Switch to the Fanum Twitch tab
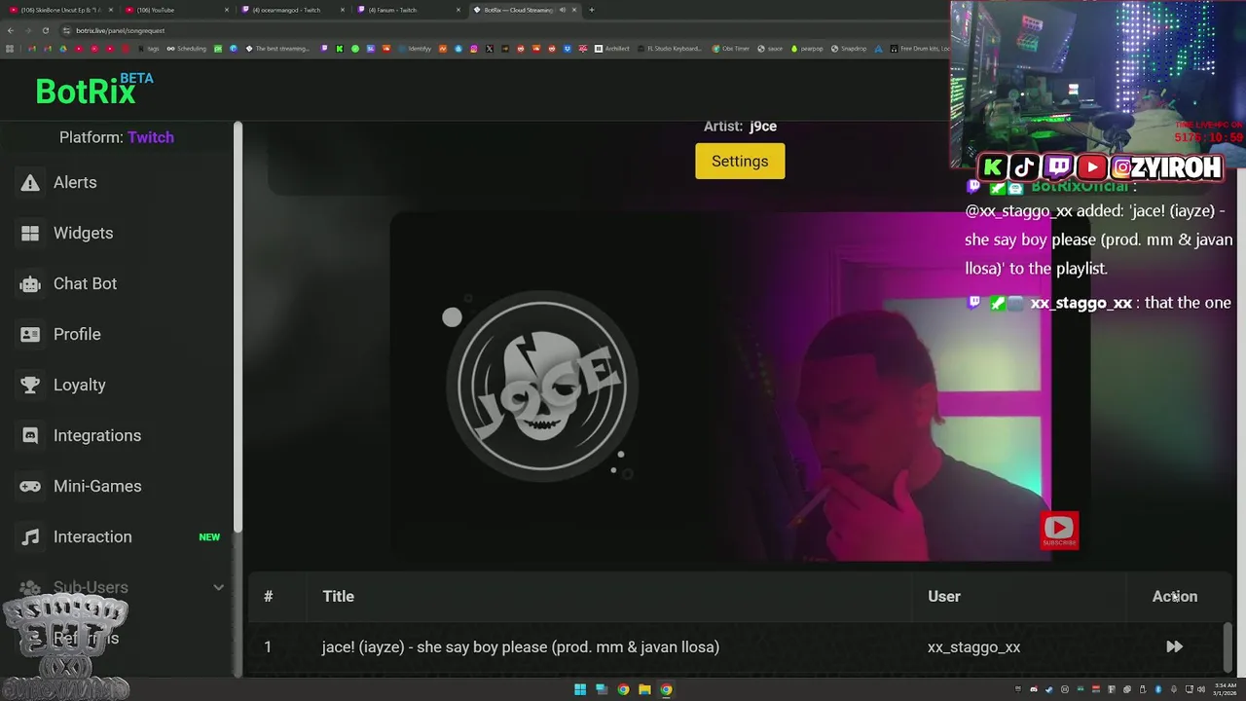 coord(407,10)
